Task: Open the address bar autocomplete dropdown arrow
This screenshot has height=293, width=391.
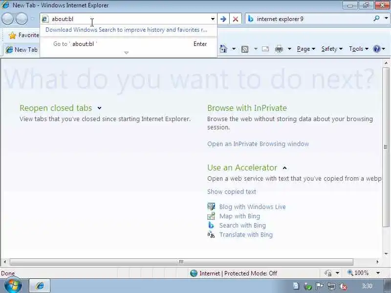Action: tap(213, 19)
